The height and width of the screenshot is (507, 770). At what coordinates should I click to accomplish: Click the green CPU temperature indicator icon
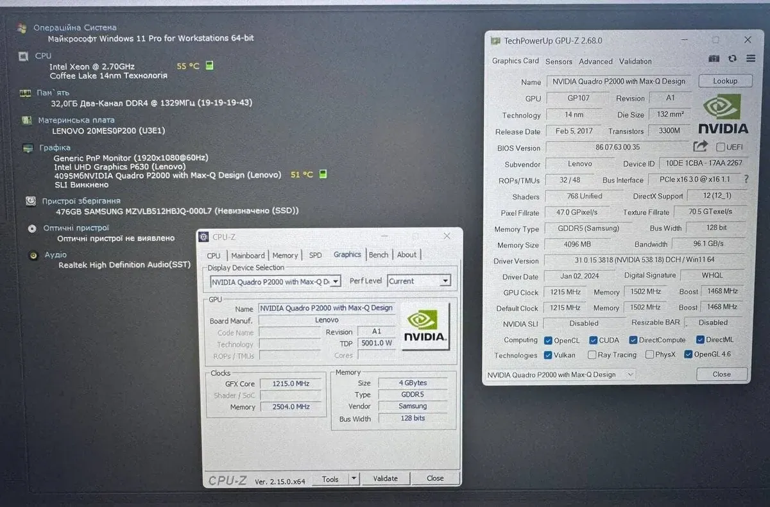pos(209,65)
